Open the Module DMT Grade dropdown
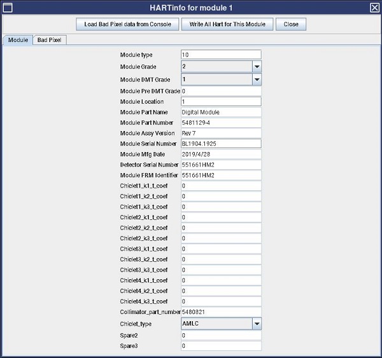Viewport: 382px width, 358px height. (x=257, y=79)
